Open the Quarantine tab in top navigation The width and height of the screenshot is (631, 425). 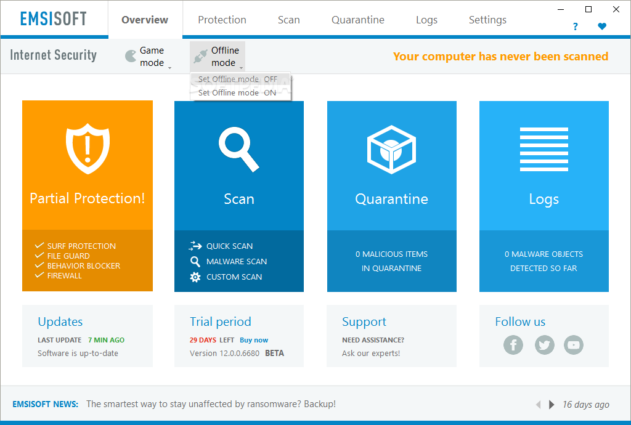click(358, 20)
